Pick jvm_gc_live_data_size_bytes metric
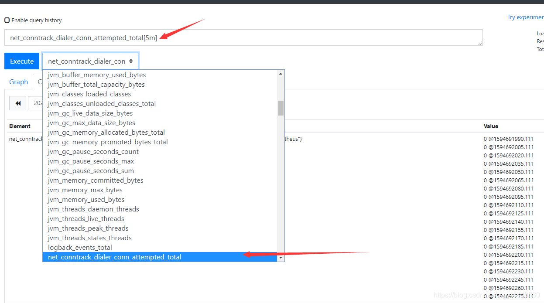This screenshot has width=544, height=303. 160,113
